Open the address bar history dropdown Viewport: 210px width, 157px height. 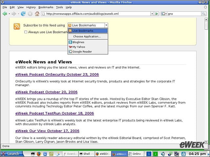coord(152,14)
